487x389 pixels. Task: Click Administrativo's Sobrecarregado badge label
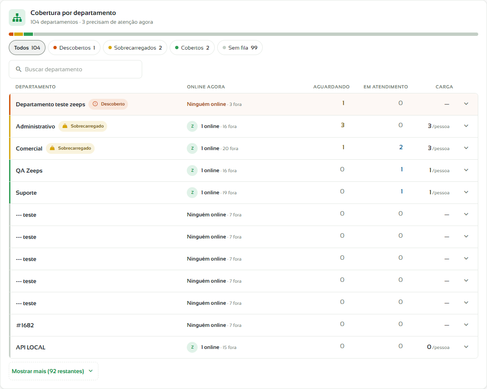87,126
